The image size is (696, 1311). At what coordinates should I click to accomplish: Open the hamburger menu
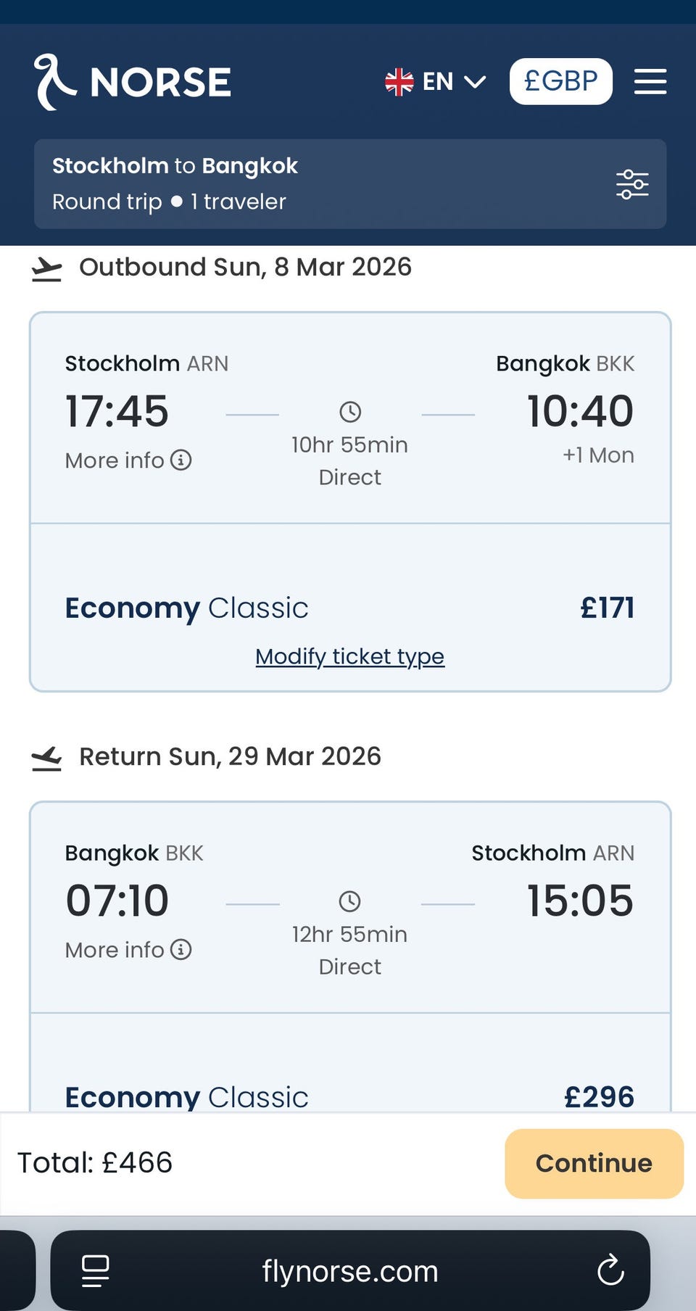[x=650, y=82]
